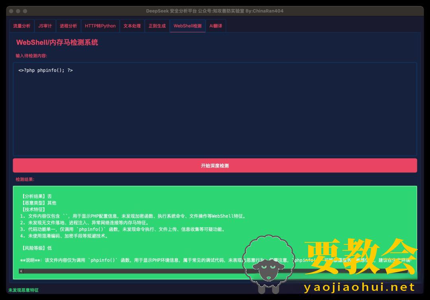
Task: Click the yellow minimize window button
Action: click(x=18, y=11)
